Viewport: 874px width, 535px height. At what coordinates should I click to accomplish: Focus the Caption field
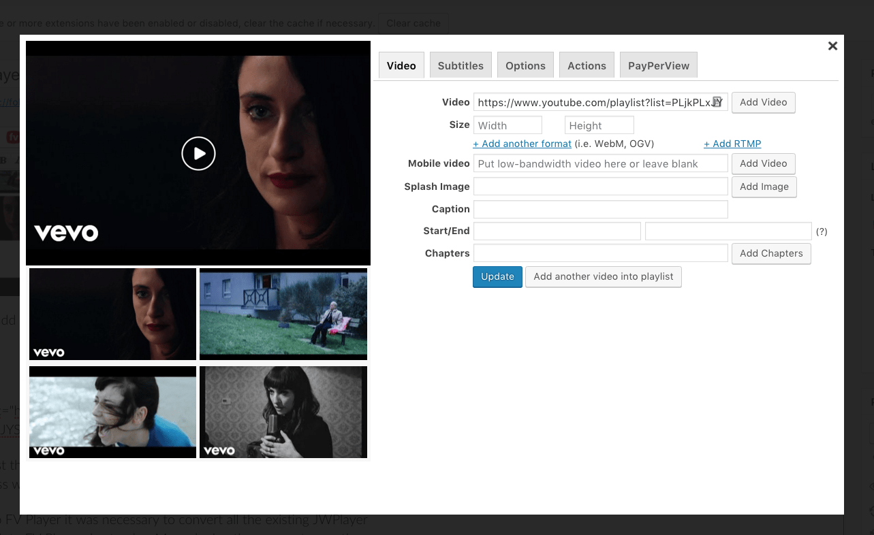coord(601,209)
